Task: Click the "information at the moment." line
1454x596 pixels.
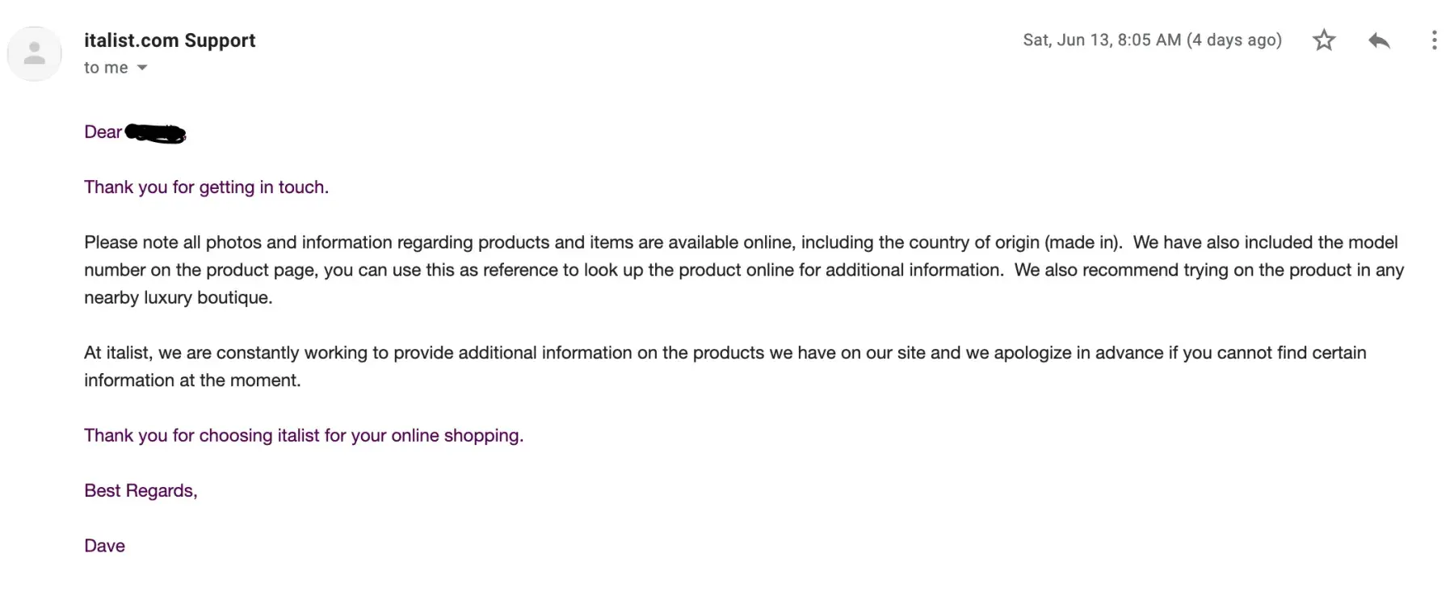Action: pos(192,380)
